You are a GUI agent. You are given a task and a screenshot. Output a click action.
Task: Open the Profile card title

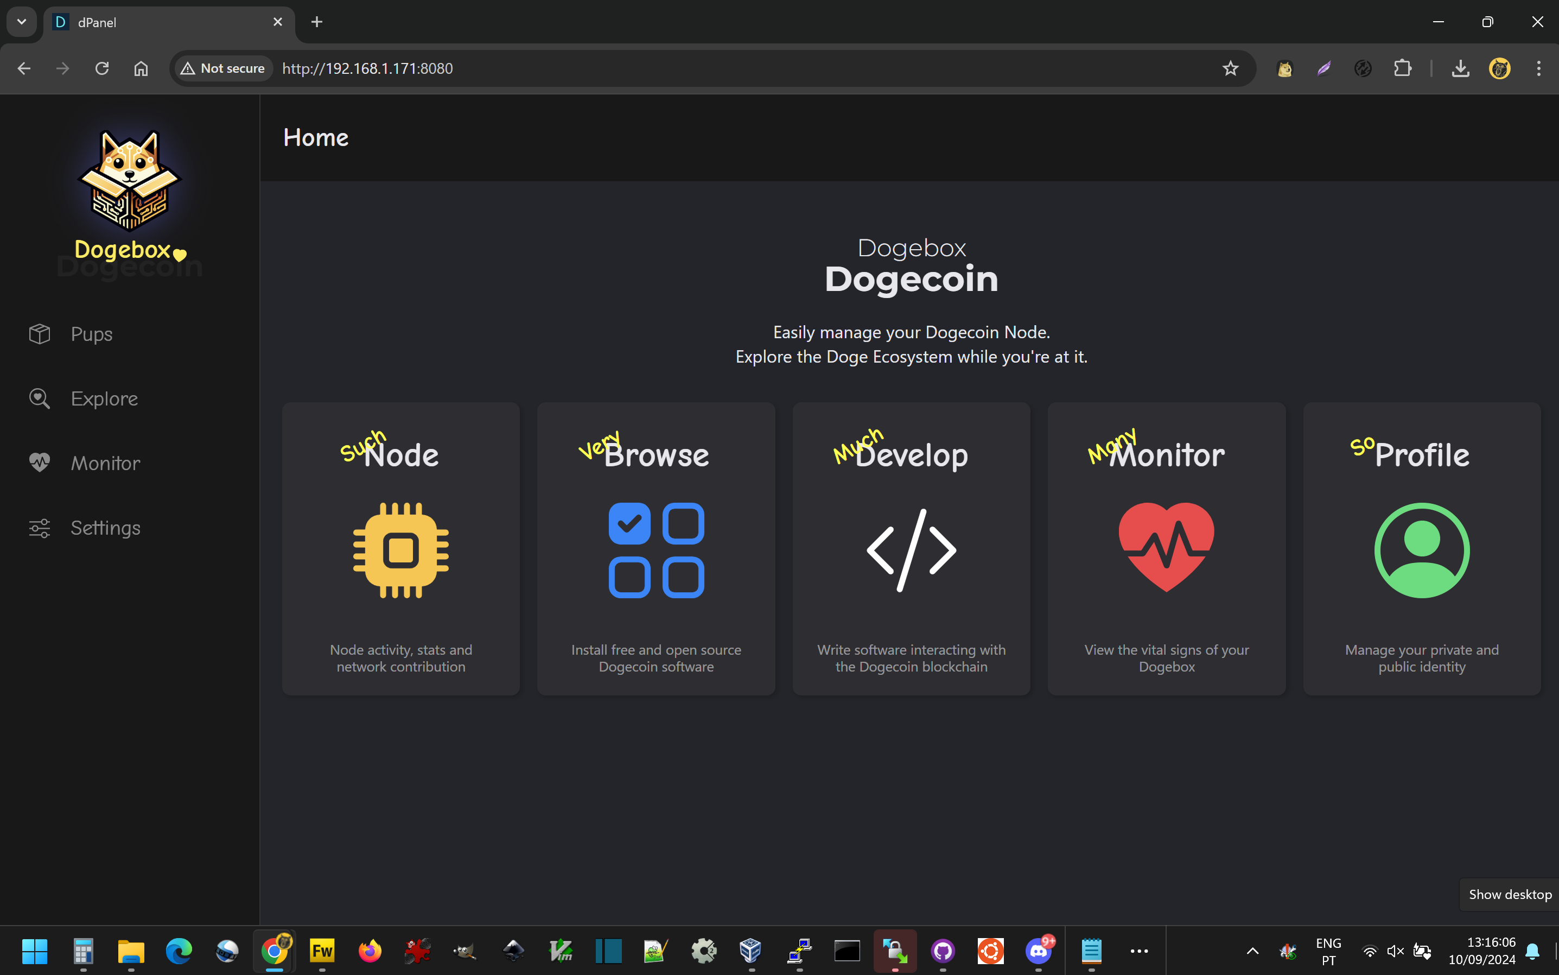pos(1422,455)
